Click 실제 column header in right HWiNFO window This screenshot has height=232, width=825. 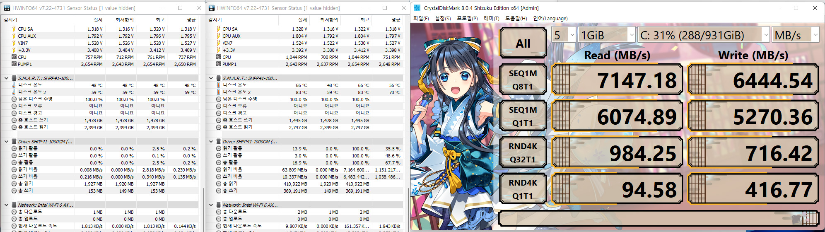[294, 19]
